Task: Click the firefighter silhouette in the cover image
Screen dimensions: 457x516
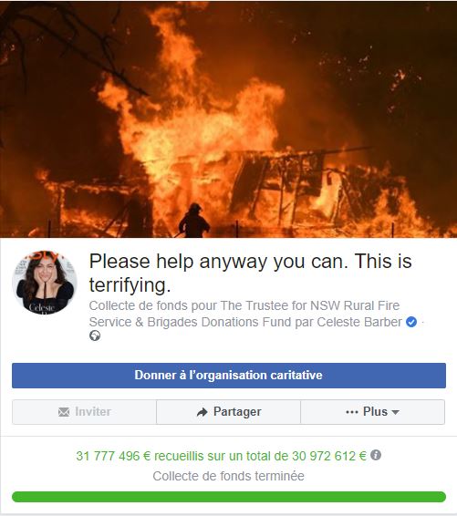Action: click(x=194, y=221)
